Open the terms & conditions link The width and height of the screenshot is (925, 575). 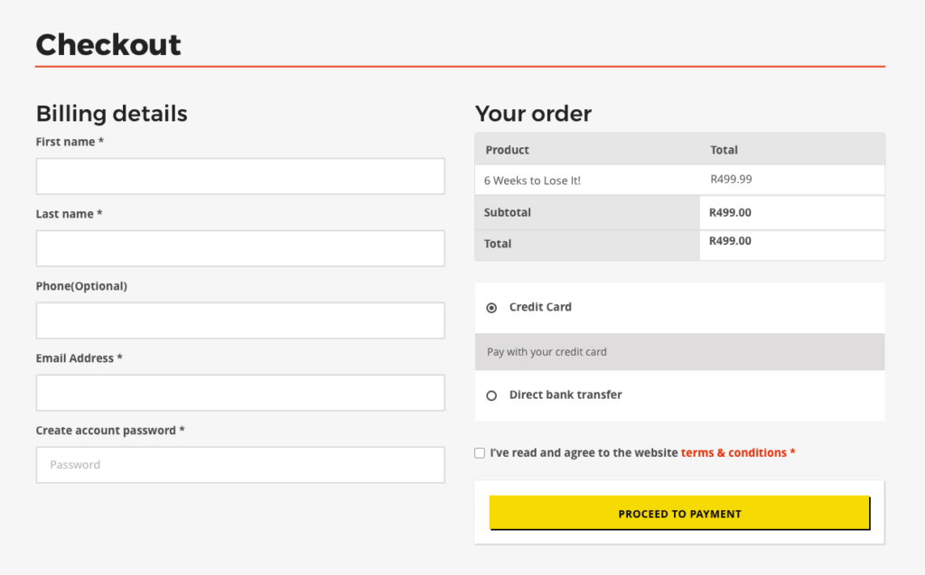click(x=733, y=453)
